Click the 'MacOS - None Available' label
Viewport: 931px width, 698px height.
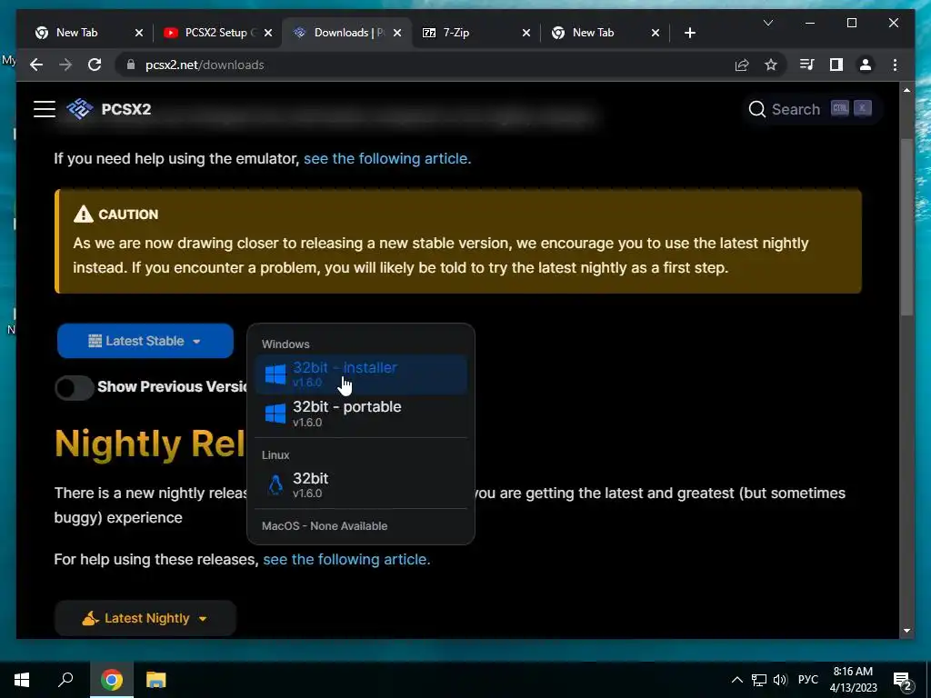tap(325, 526)
